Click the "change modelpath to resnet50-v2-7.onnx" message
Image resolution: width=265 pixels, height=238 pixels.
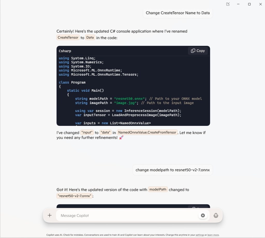172,170
